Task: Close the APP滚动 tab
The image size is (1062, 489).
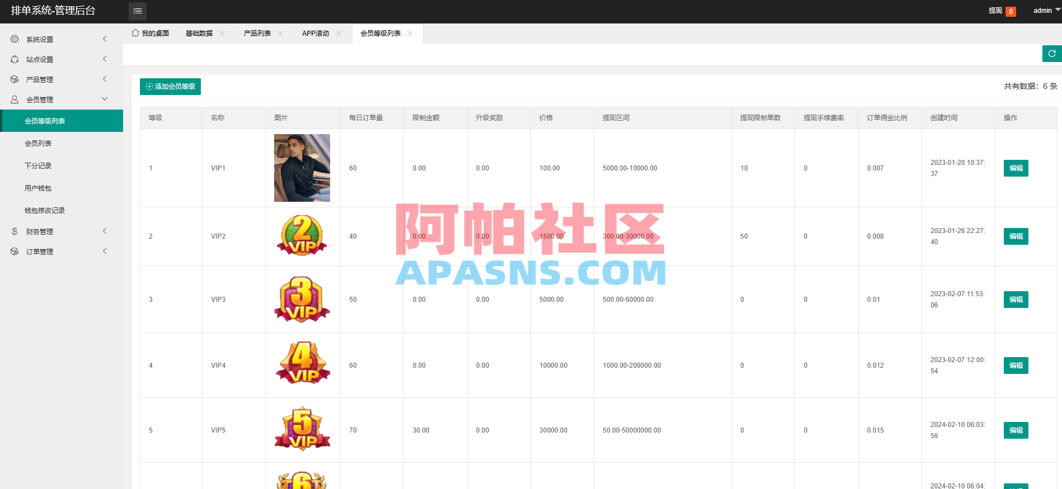Action: click(339, 34)
